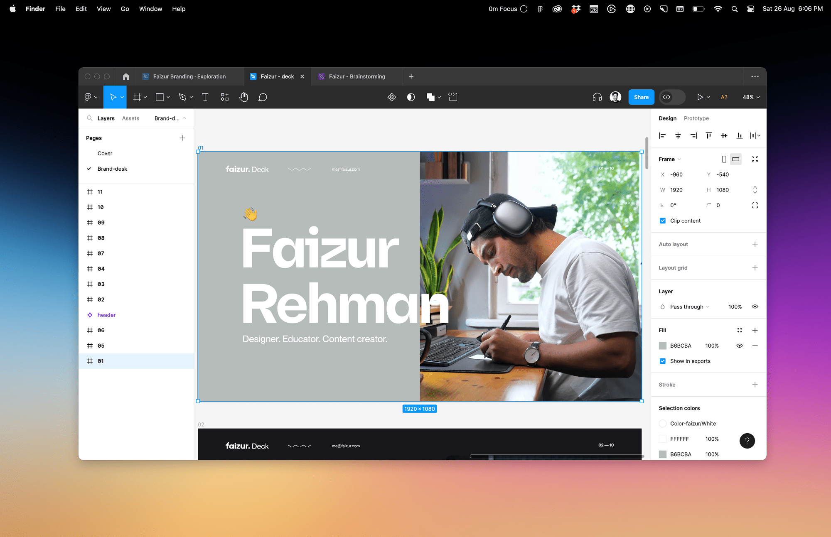Click the Share button
The width and height of the screenshot is (831, 537).
click(642, 97)
